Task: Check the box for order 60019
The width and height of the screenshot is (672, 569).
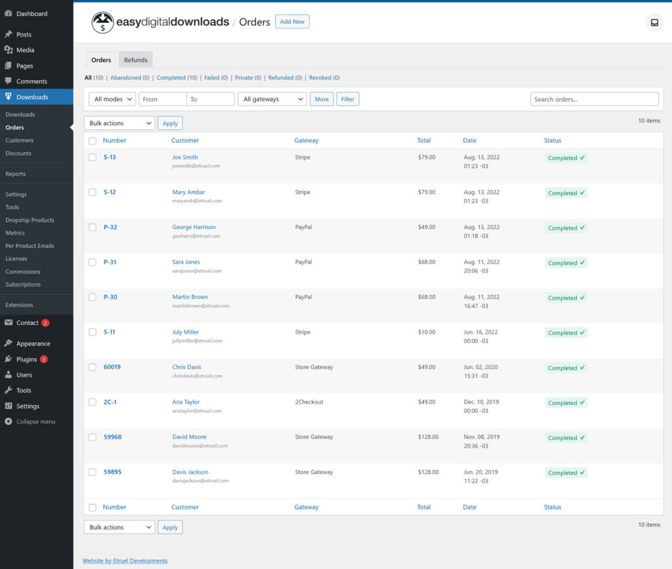Action: pos(92,367)
